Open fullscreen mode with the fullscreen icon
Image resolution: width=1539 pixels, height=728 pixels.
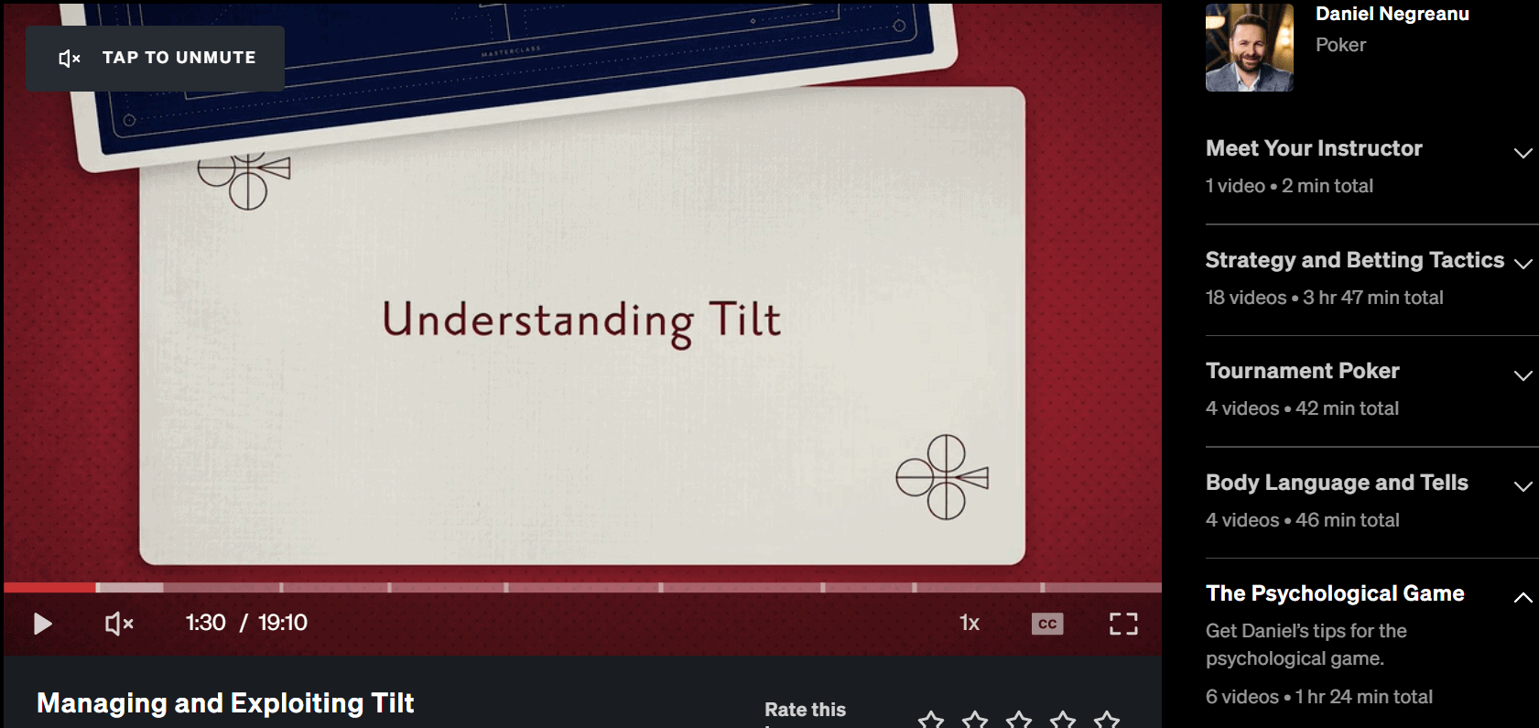tap(1123, 624)
